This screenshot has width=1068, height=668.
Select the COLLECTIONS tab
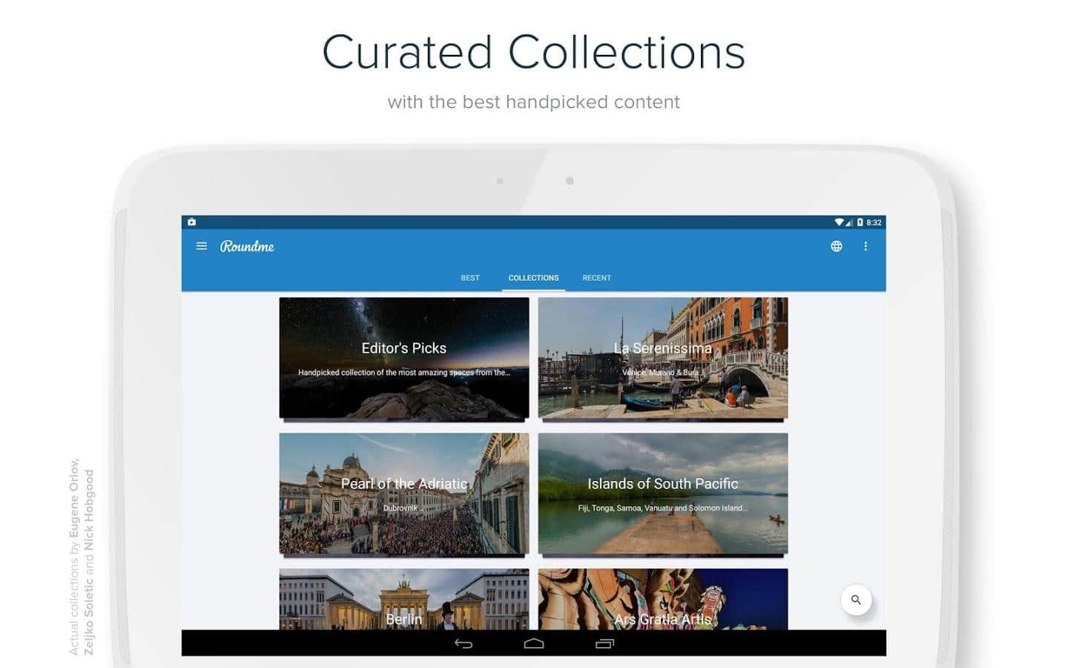pyautogui.click(x=533, y=278)
